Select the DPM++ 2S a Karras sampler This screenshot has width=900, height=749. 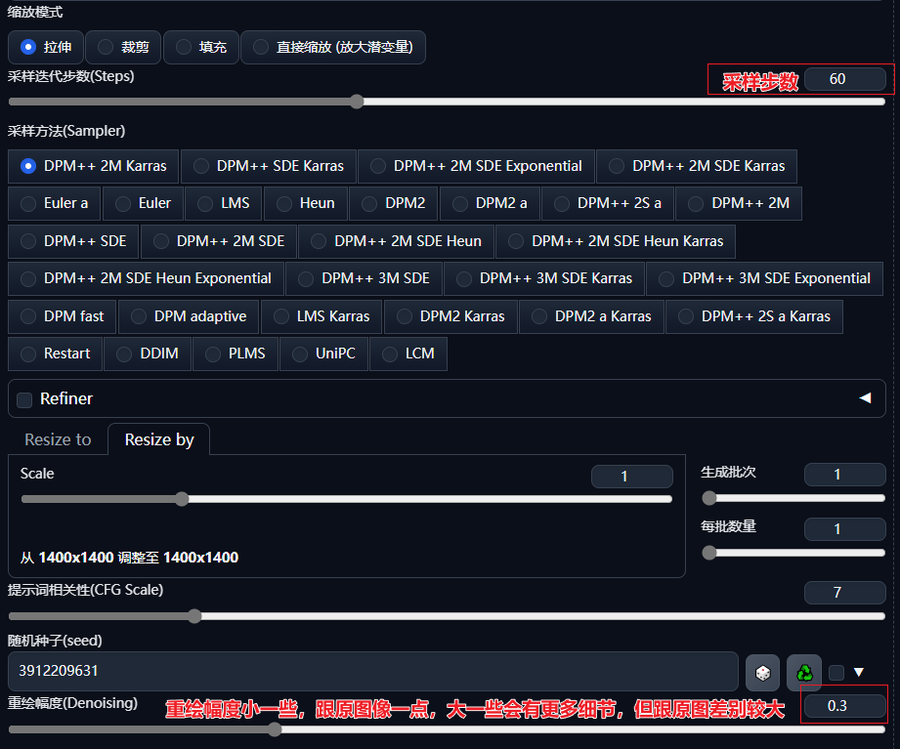coord(754,316)
